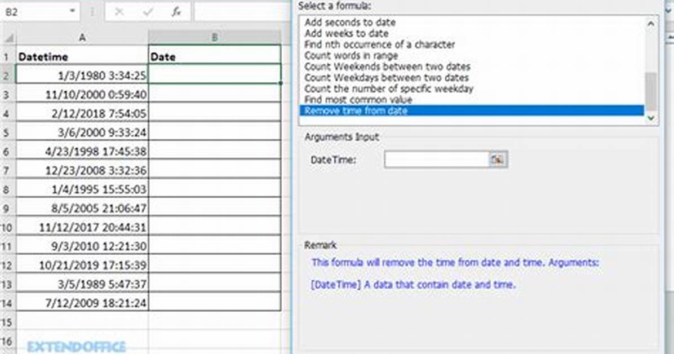Select row 14 header
Image resolution: width=674 pixels, height=354 pixels.
click(x=7, y=303)
